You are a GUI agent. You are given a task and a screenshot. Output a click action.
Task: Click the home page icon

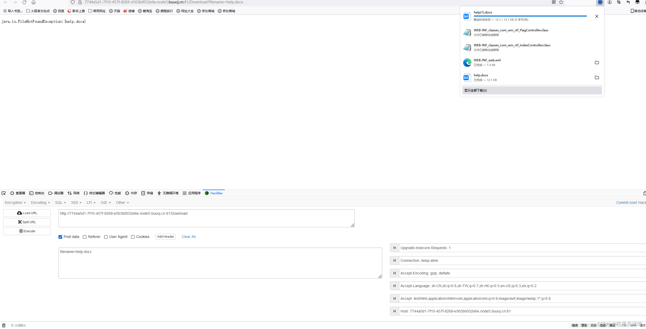point(33,2)
